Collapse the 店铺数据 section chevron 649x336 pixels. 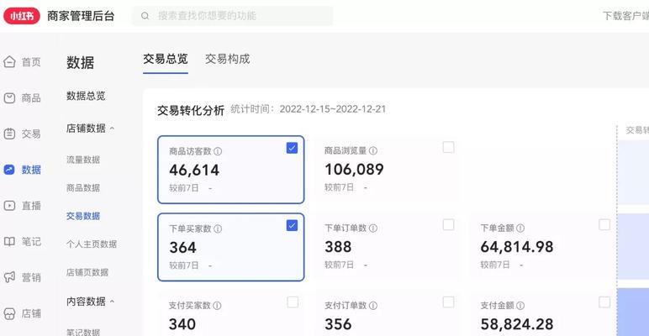112,129
